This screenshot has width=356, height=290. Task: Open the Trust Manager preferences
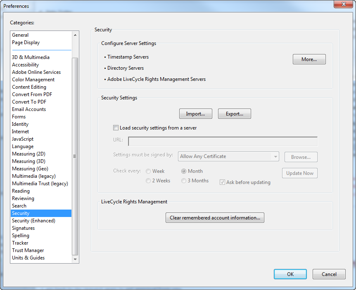(28, 250)
